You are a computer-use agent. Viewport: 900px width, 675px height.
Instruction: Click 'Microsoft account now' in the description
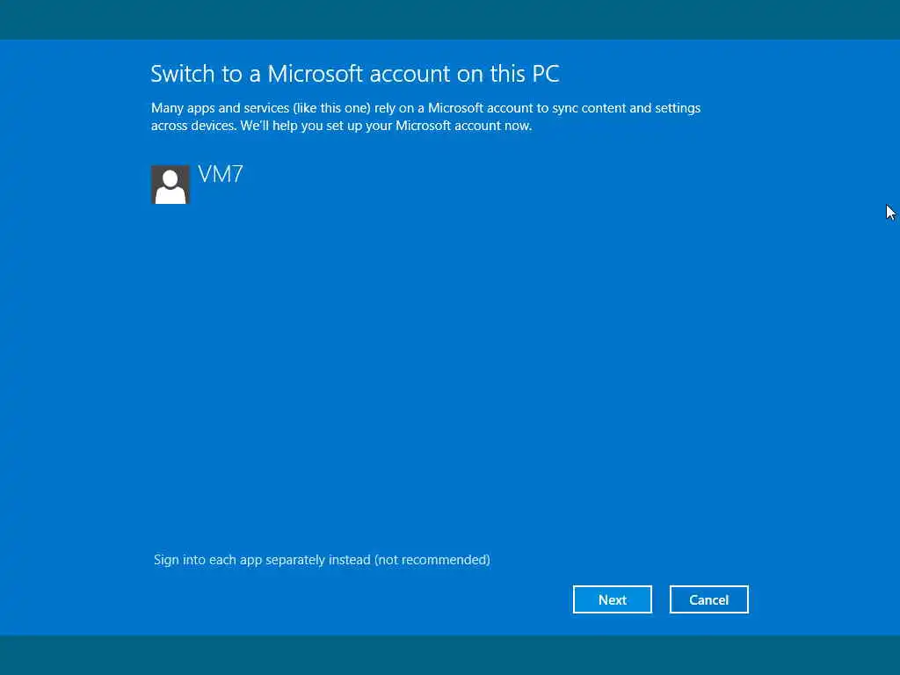pyautogui.click(x=464, y=126)
